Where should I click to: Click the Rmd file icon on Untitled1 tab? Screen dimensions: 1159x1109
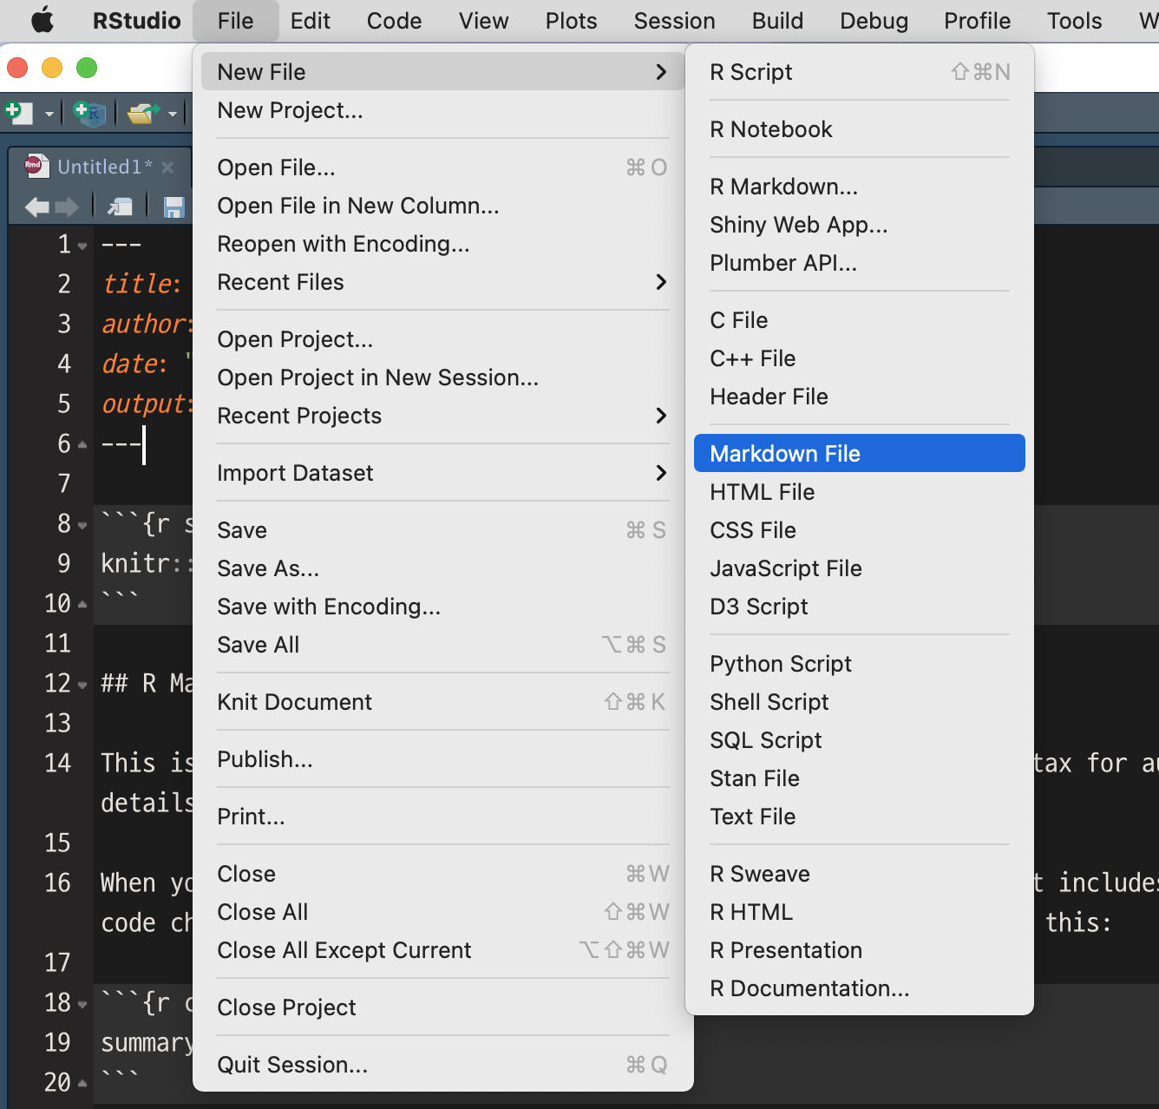pyautogui.click(x=36, y=166)
